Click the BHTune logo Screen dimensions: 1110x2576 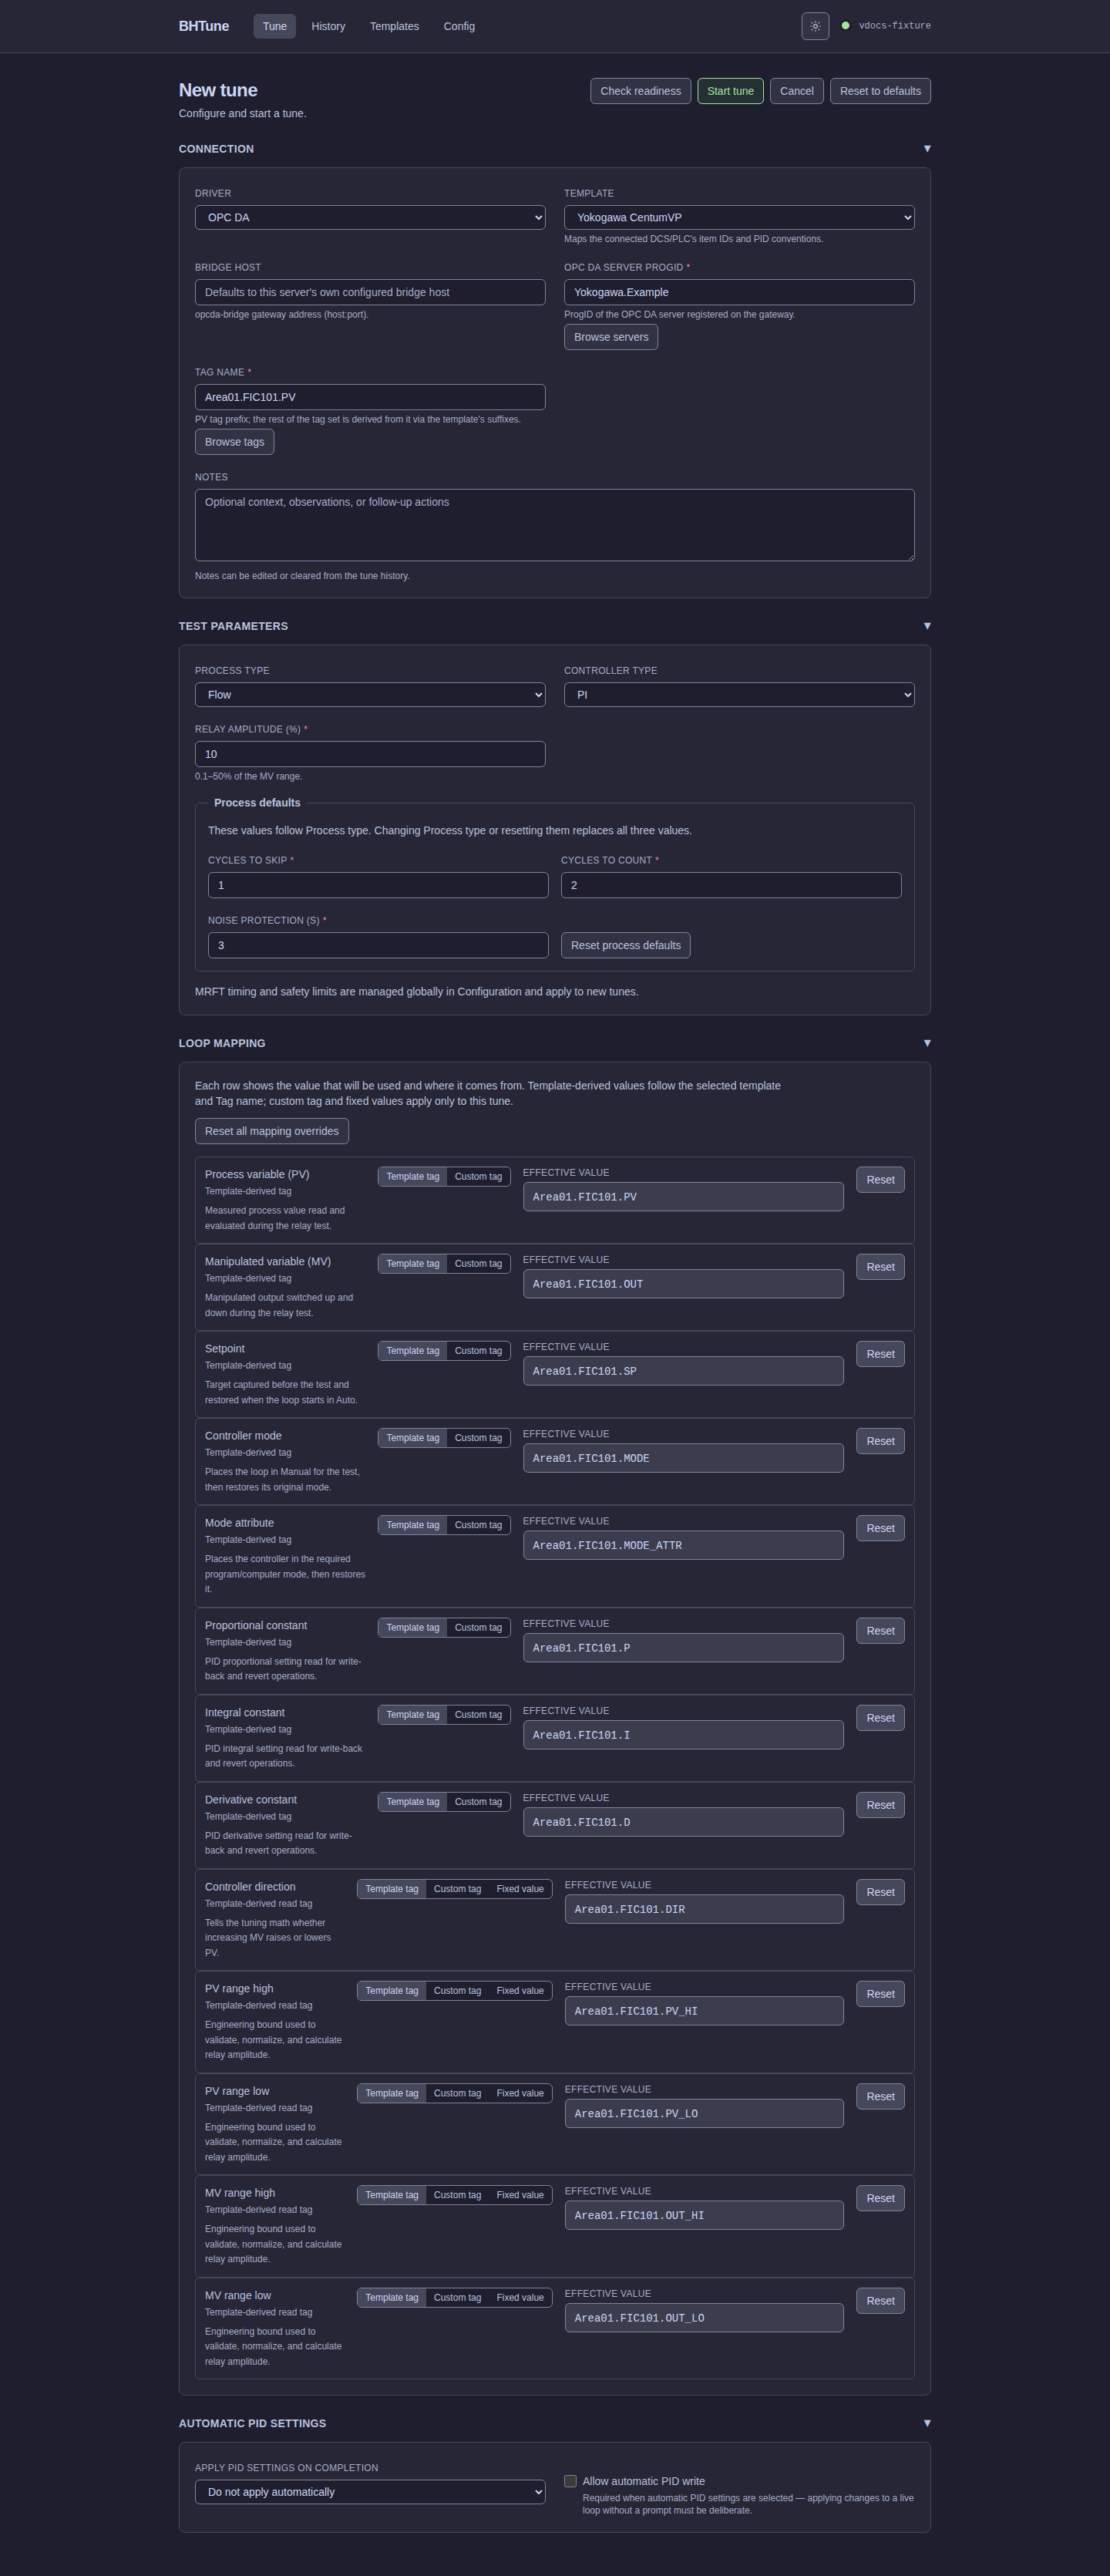[x=204, y=26]
